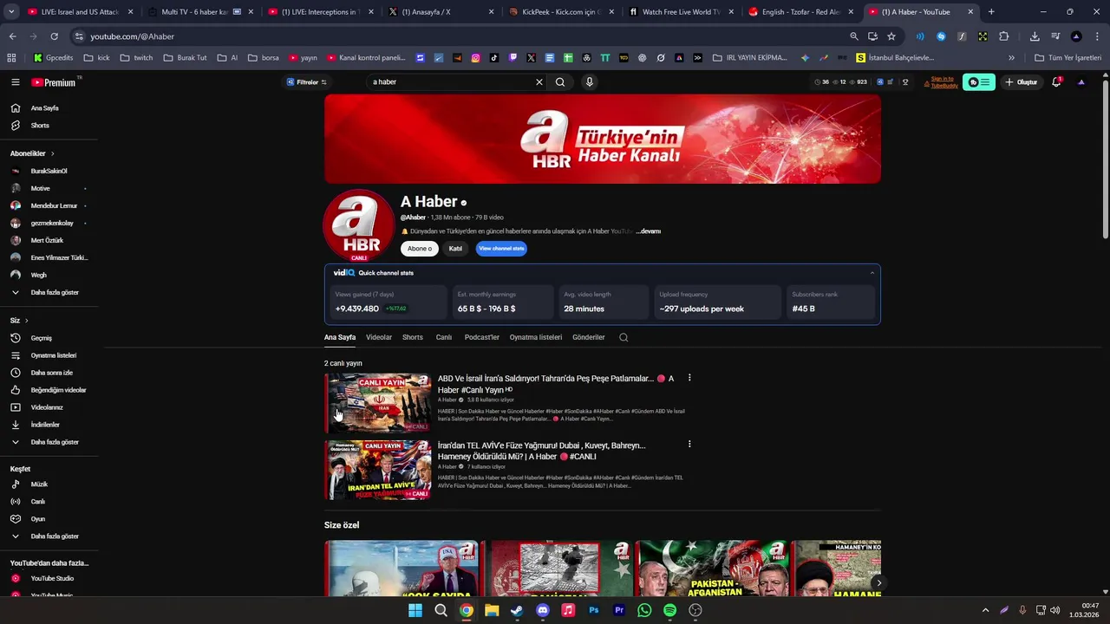
Task: Open the BurakSakinOl subscription channel
Action: (x=49, y=171)
